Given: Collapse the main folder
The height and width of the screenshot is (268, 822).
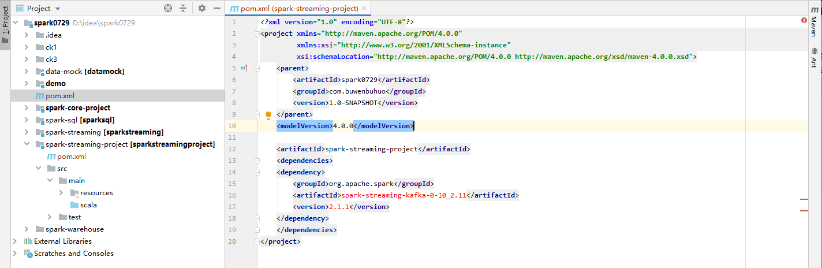Looking at the screenshot, I should [x=50, y=180].
